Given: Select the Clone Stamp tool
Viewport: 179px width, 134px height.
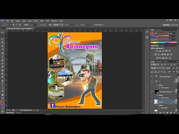Looking at the screenshot, I should tap(3, 60).
